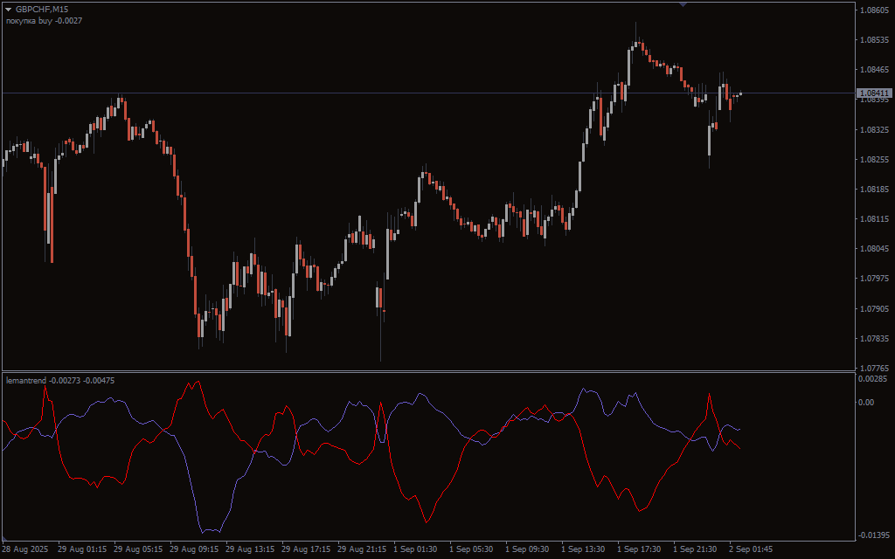
Task: Click the 1.08605 price scale label
Action: [x=874, y=10]
